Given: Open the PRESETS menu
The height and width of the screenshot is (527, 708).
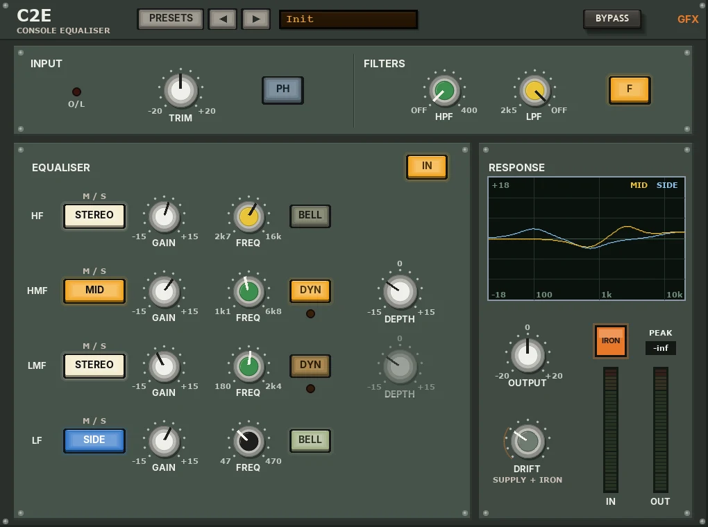Looking at the screenshot, I should pyautogui.click(x=171, y=19).
